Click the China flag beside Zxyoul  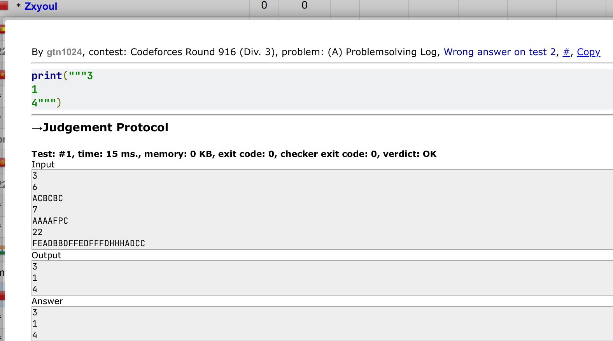(4, 5)
